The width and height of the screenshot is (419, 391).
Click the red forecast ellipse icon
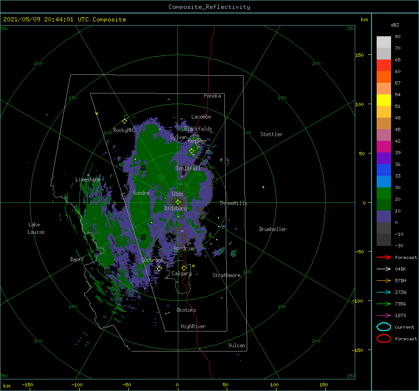[384, 338]
